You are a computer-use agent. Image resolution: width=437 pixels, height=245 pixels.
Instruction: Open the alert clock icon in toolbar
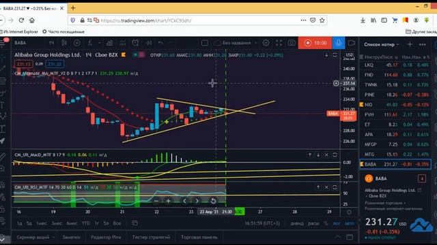coord(135,43)
